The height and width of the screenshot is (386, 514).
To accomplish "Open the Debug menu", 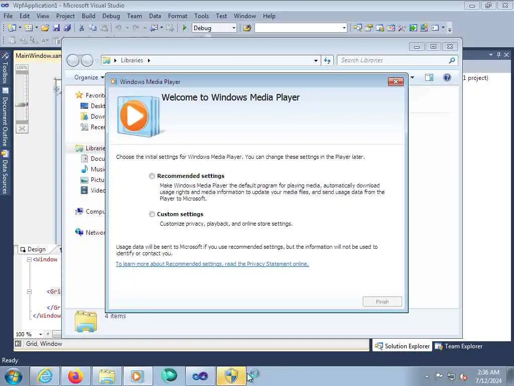I will tap(111, 16).
